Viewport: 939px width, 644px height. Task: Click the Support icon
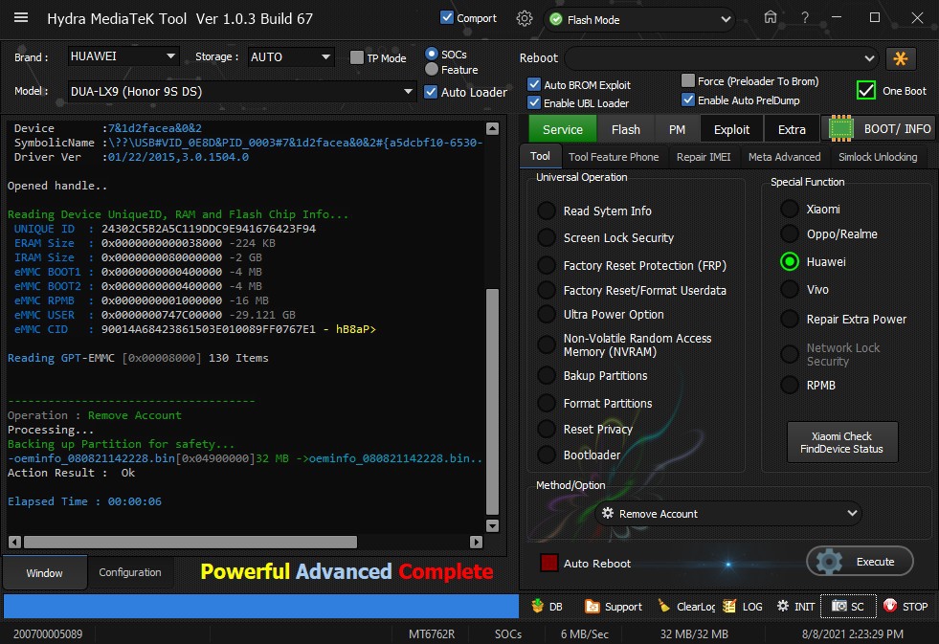click(x=592, y=607)
